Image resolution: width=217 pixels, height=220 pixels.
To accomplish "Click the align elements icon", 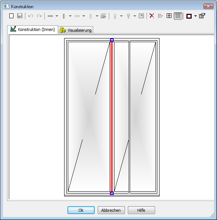I will pyautogui.click(x=160, y=16).
